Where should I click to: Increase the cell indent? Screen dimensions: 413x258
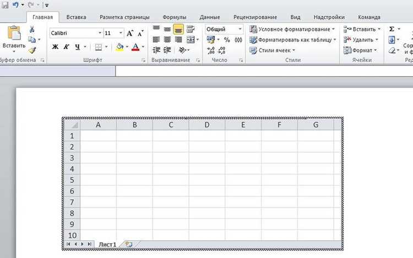[167, 50]
